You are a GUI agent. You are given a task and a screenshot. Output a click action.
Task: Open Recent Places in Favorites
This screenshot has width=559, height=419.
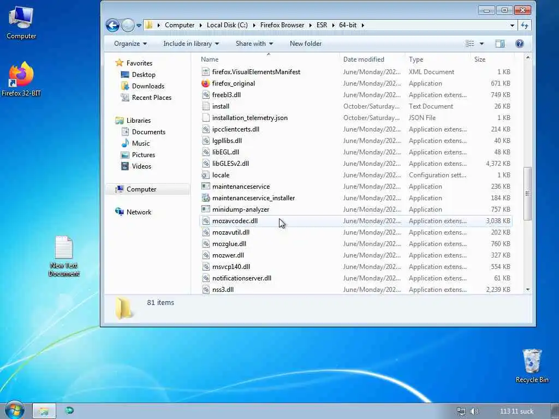pos(152,97)
